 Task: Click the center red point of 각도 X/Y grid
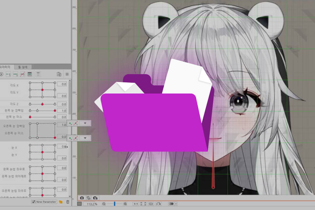click(42, 90)
